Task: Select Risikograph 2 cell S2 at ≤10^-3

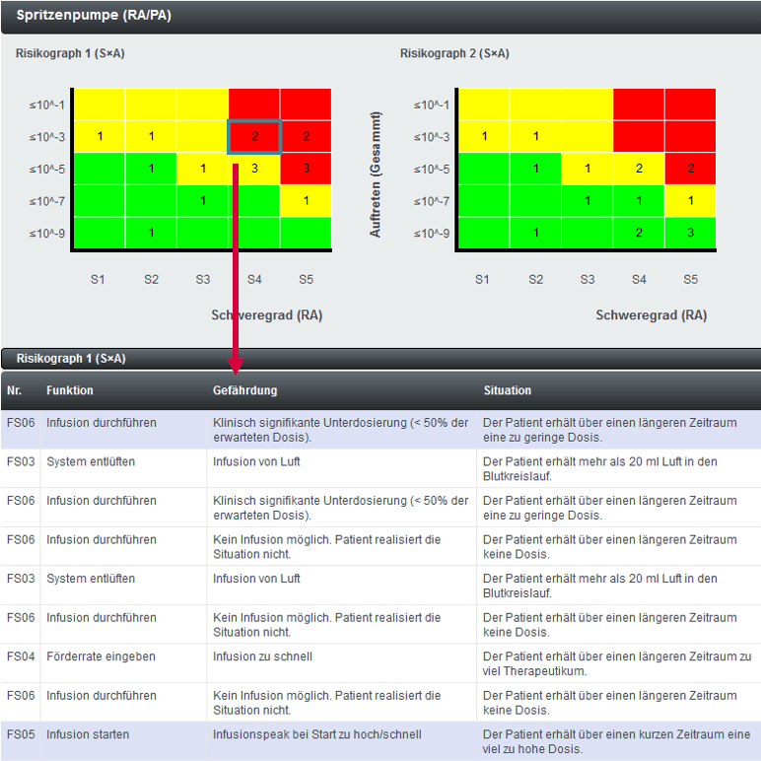Action: pos(535,137)
